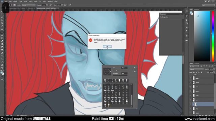The image size is (216, 121).
Task: Open the brush picker gear menu
Action: coord(135,68)
